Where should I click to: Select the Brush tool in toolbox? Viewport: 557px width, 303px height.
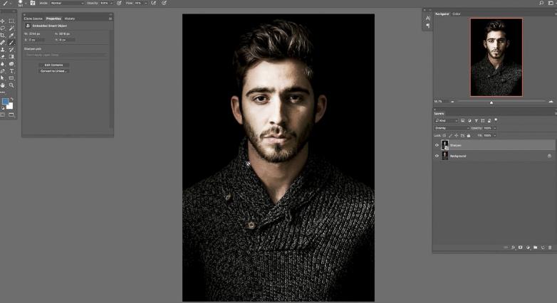[11, 43]
